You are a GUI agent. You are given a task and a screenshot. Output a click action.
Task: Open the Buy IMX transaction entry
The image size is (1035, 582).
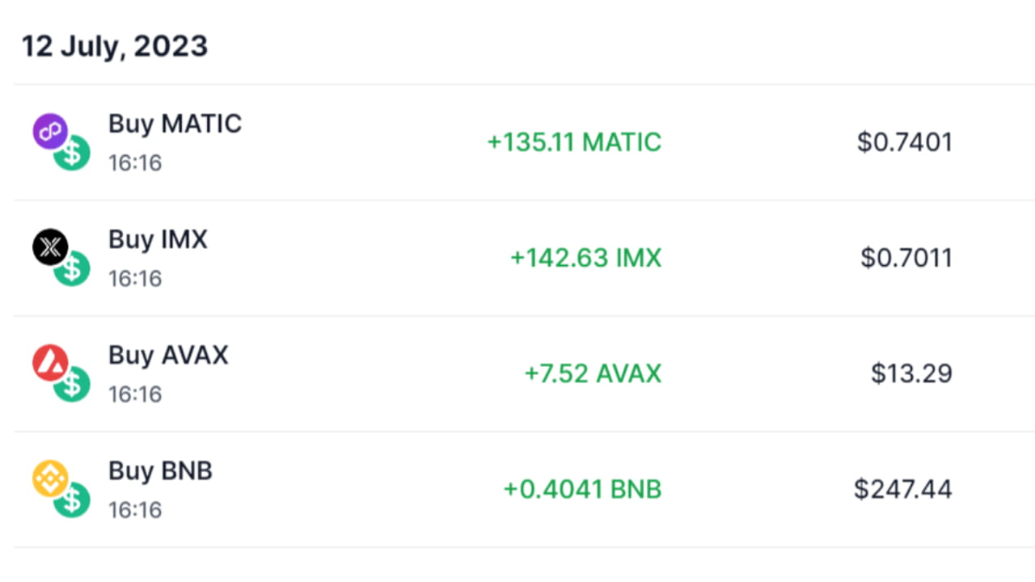157,239
